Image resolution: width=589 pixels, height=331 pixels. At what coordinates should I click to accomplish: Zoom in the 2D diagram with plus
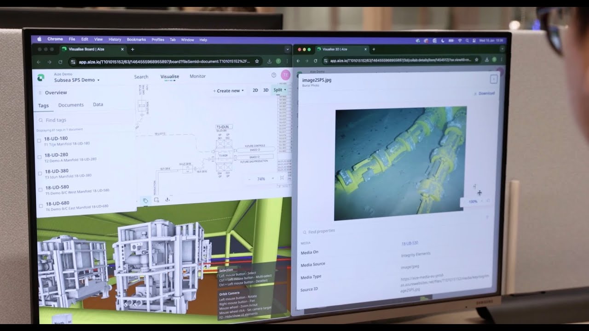pos(272,178)
